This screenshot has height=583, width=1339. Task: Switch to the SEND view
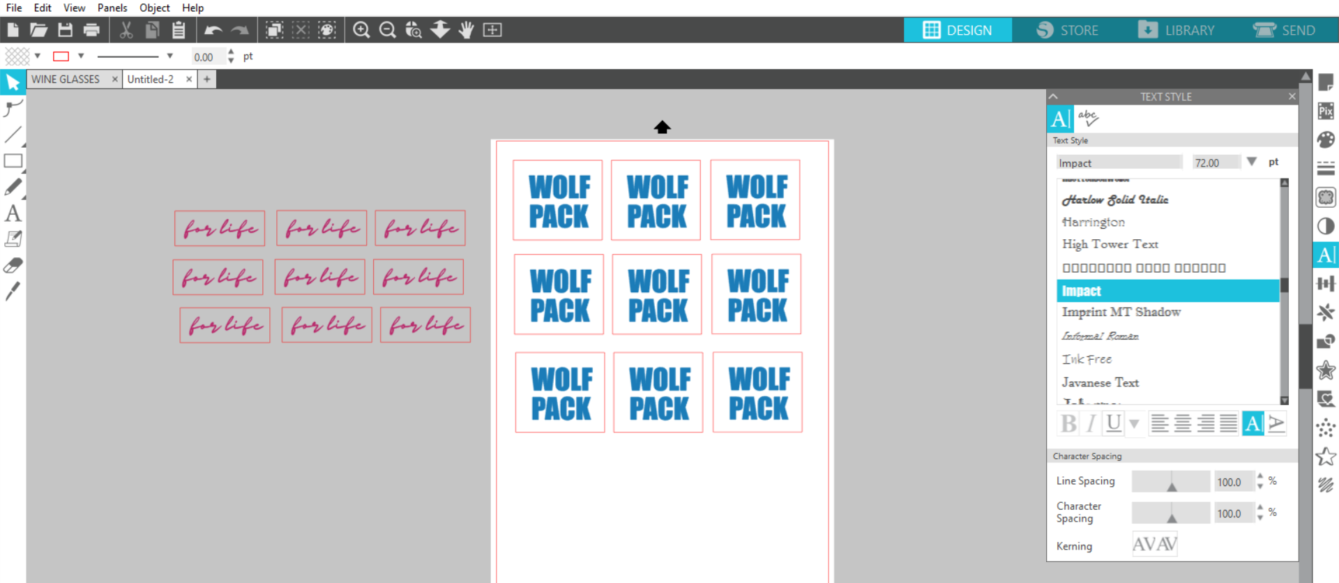(1285, 30)
